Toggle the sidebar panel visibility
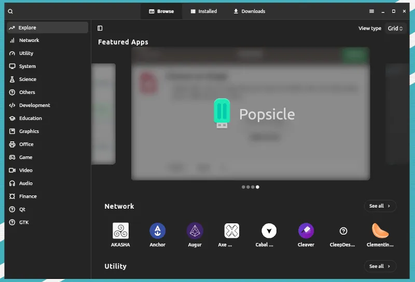The image size is (415, 282). 100,29
